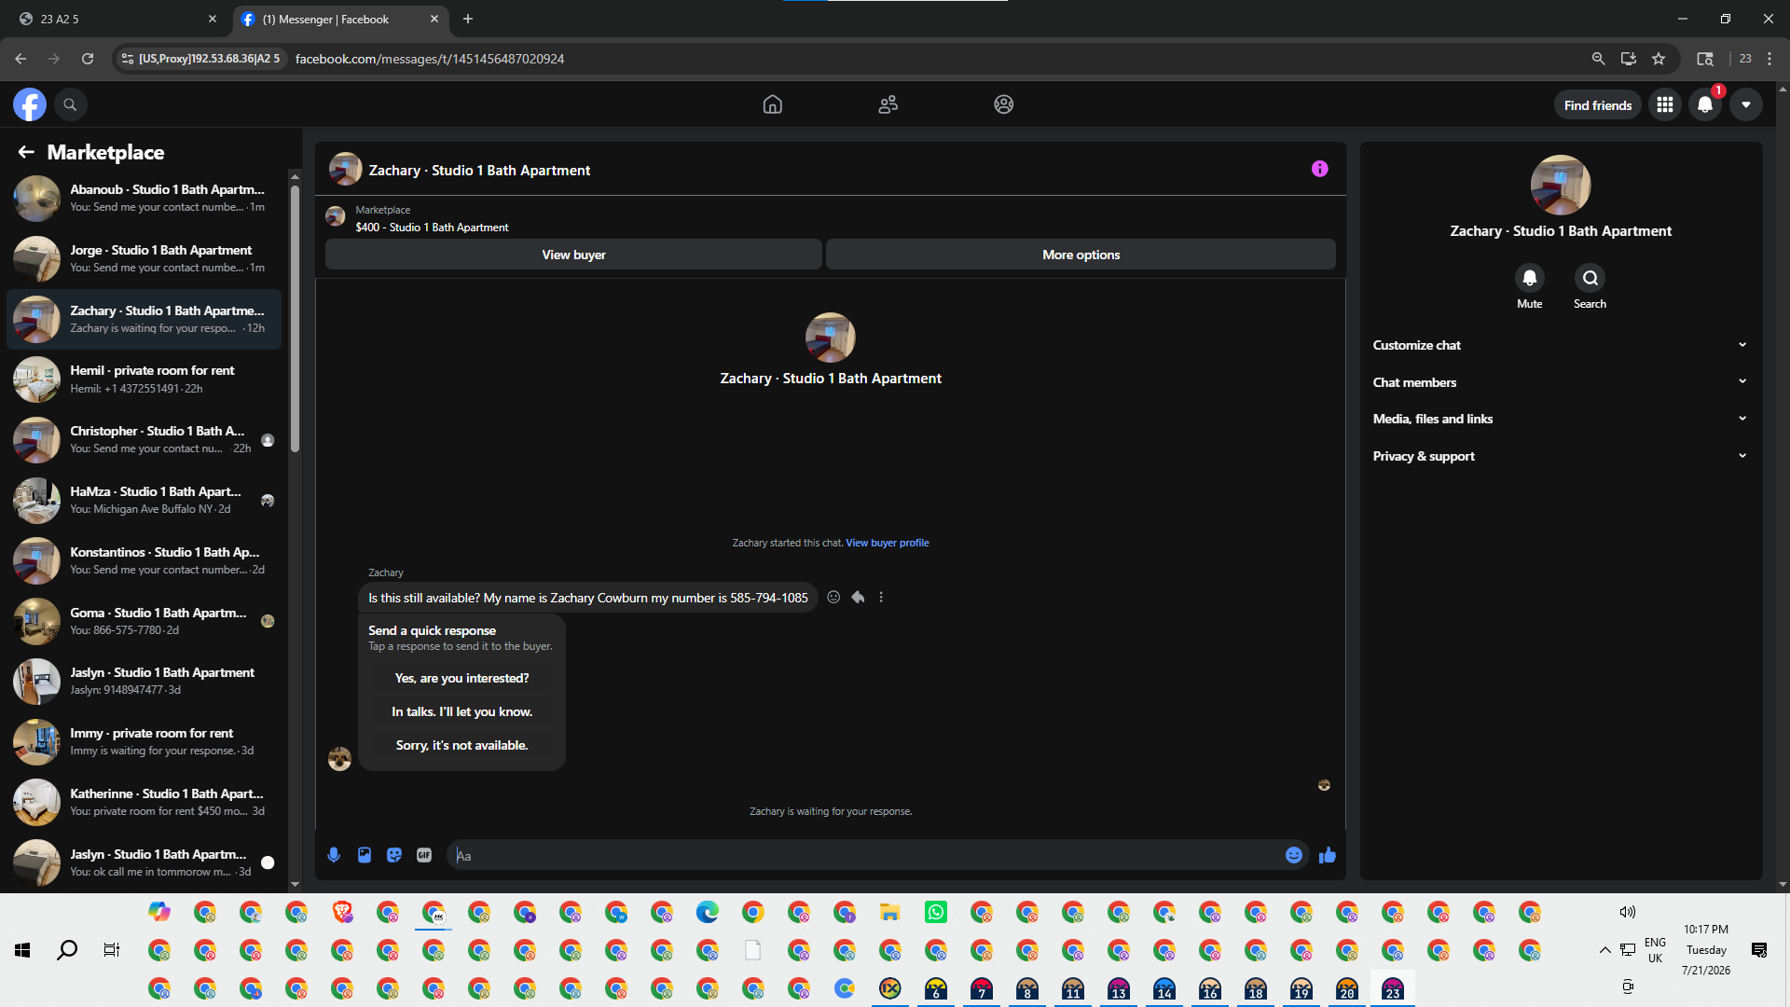This screenshot has height=1007, width=1790.
Task: Expand the Chat members section
Action: [1560, 382]
